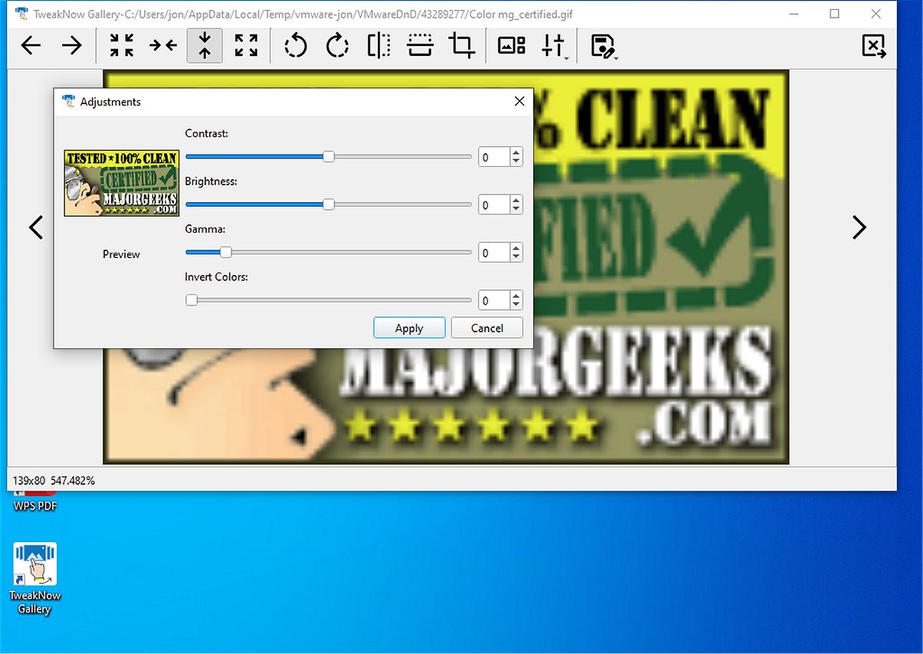
Task: Decrease Brightness value with down spinner
Action: tap(516, 209)
